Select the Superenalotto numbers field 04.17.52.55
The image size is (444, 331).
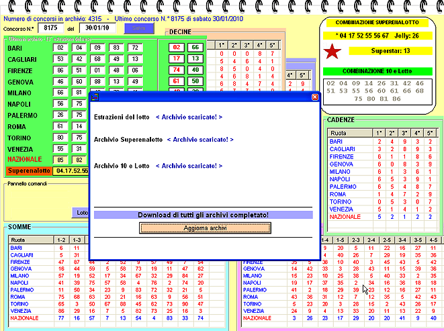(x=71, y=171)
